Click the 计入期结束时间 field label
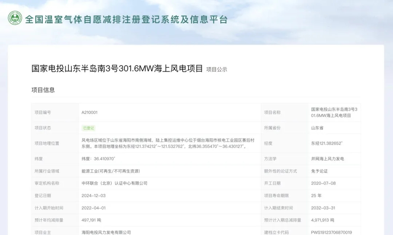Screen dimensions: 393x235 [278, 208]
